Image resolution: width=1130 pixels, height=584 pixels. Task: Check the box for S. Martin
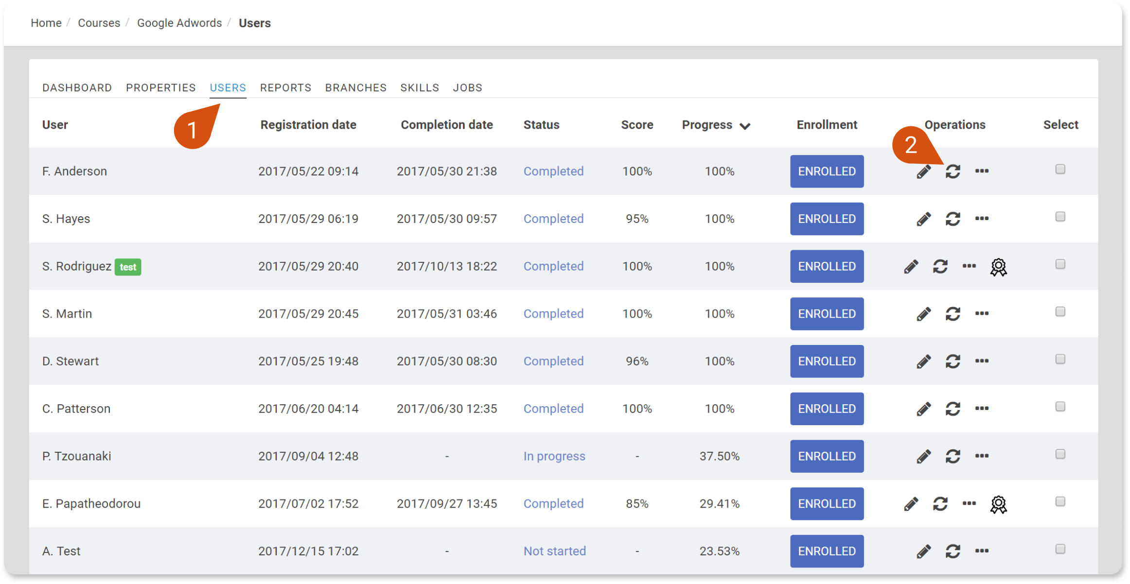point(1060,312)
